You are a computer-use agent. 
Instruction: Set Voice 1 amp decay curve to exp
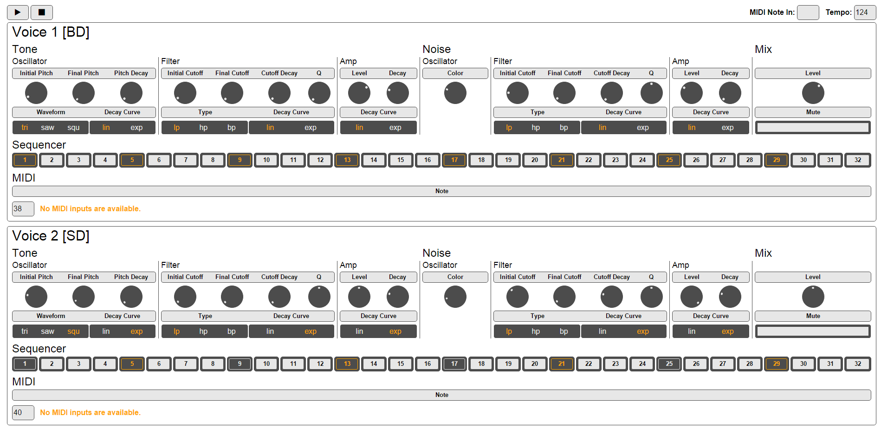point(395,127)
